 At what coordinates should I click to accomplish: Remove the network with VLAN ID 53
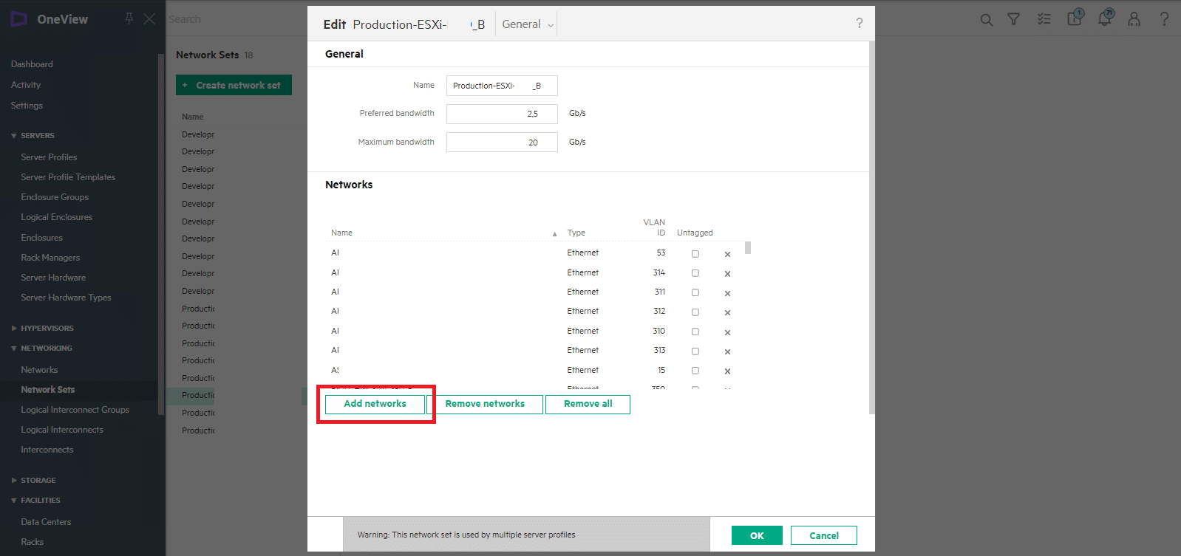727,254
